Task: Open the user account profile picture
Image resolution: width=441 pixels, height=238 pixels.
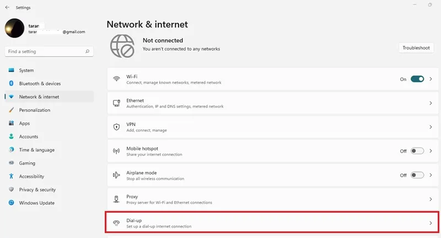Action: click(15, 28)
